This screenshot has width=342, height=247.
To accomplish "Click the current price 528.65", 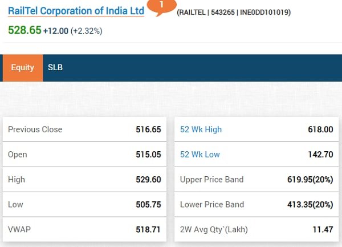I will click(25, 30).
